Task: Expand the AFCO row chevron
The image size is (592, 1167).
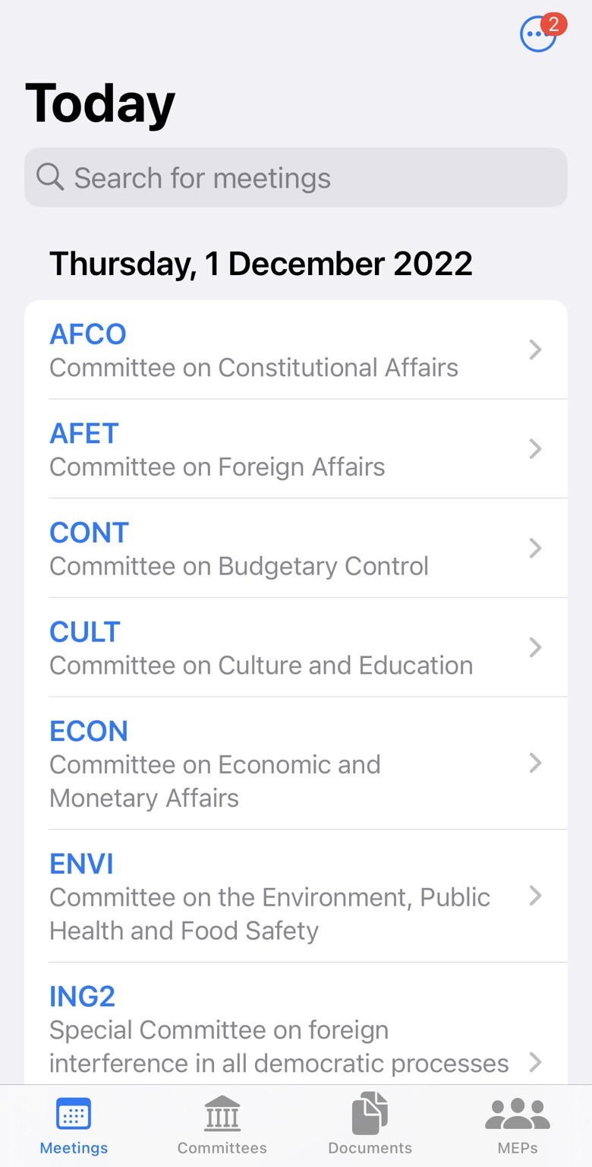Action: click(535, 349)
